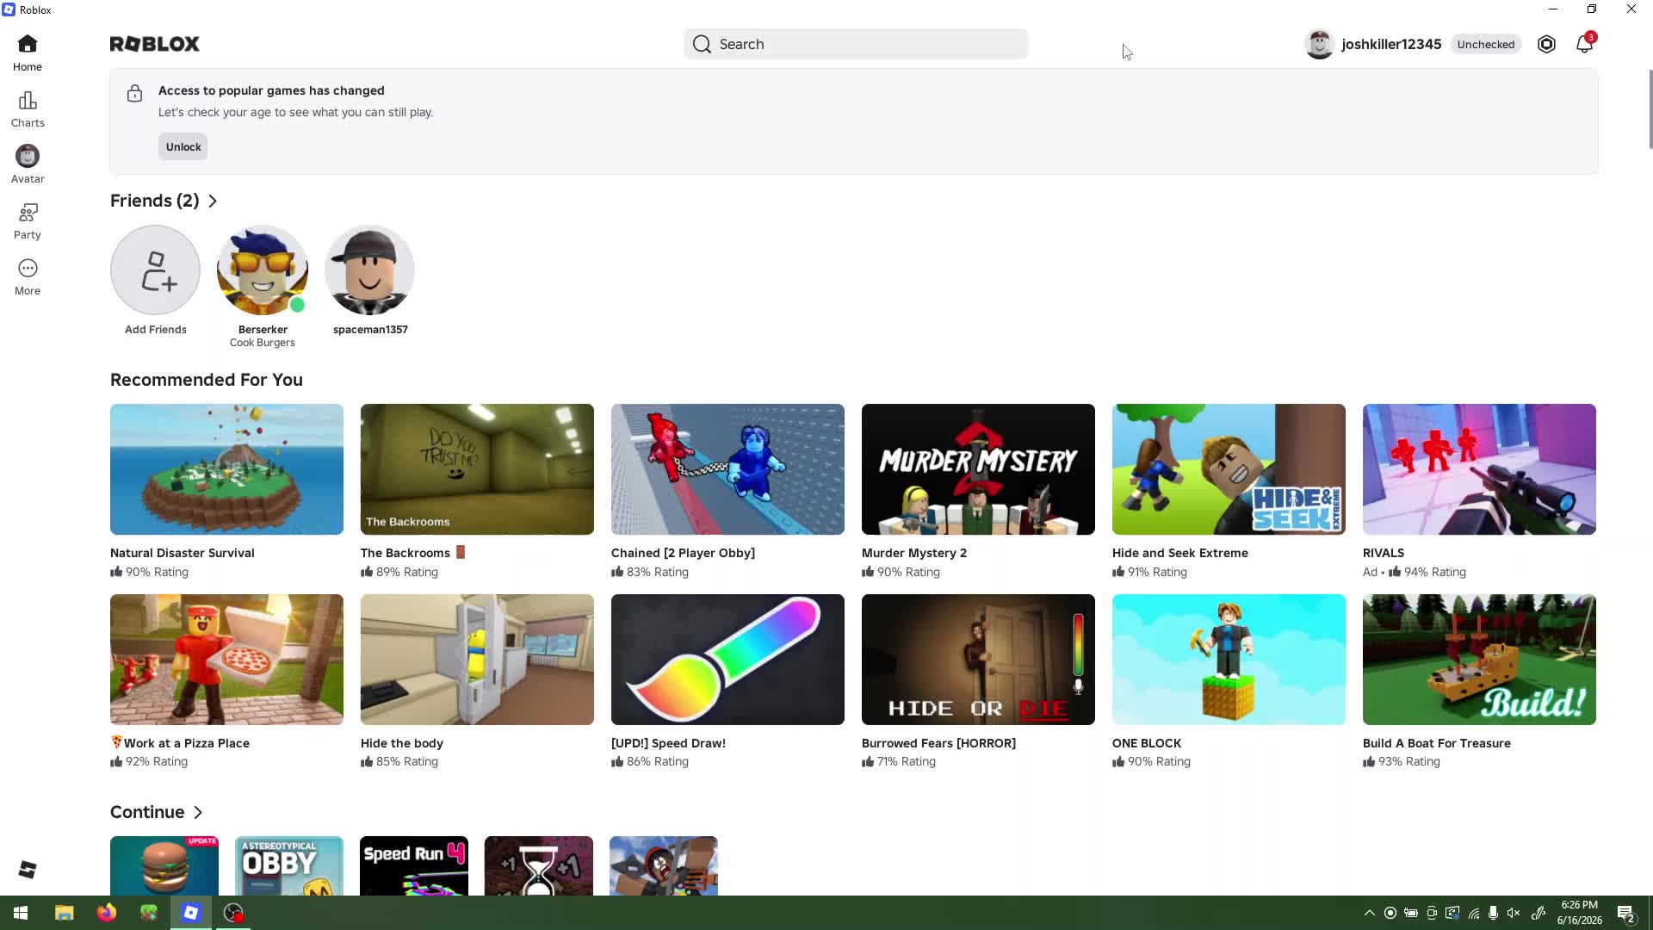Viewport: 1653px width, 930px height.
Task: Expand the Continue section chevron
Action: pos(198,812)
